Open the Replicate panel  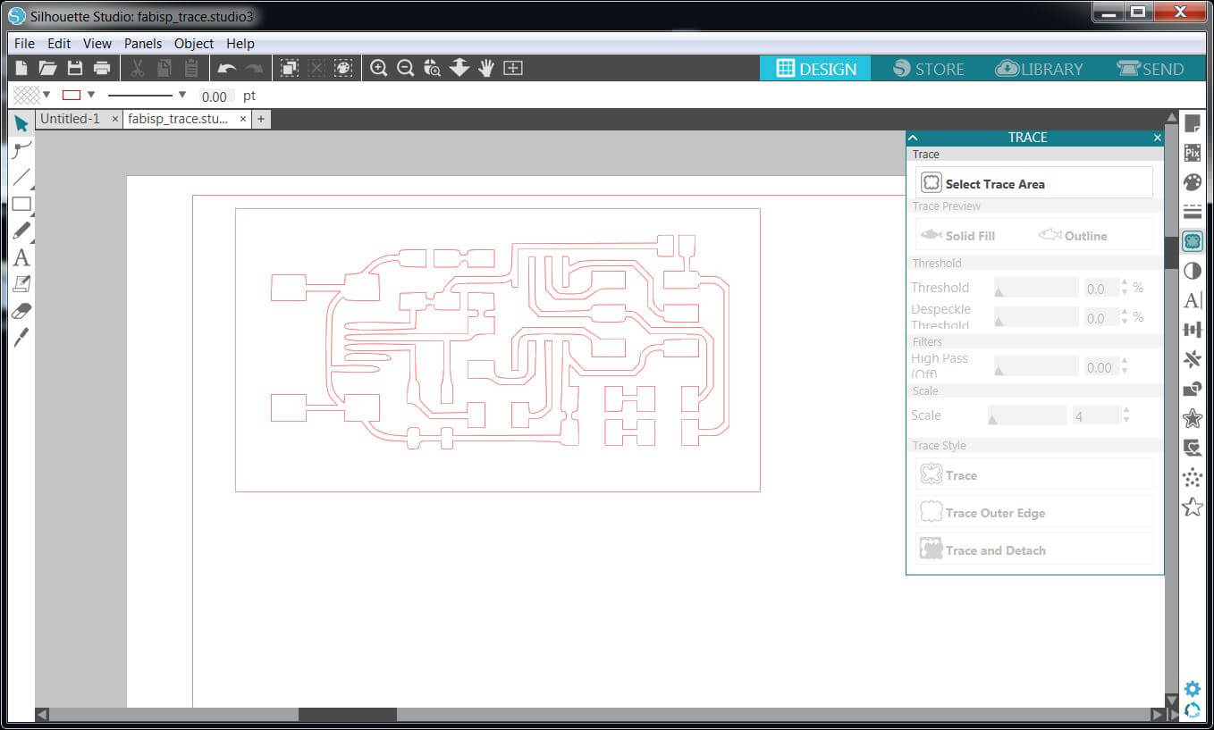(1192, 359)
